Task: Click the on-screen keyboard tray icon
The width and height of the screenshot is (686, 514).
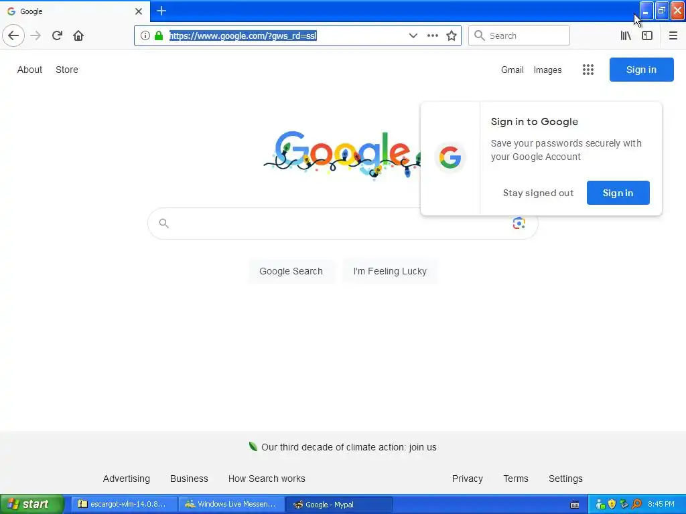Action: pos(574,505)
